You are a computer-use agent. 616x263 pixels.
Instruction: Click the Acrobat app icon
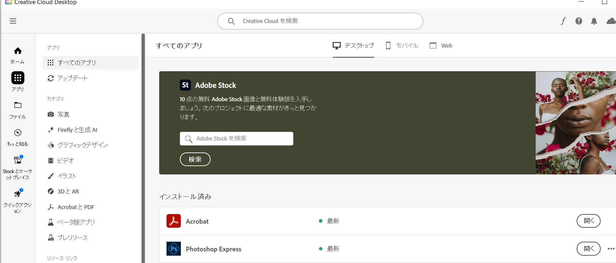pos(174,221)
